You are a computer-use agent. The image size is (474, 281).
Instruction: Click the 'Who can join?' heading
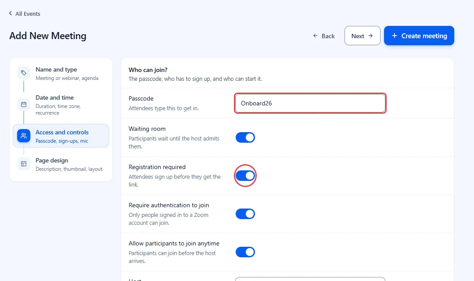[148, 70]
